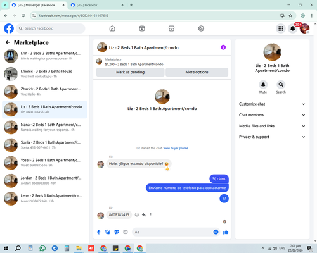Click the taskbar volume icon
Image resolution: width=317 pixels, height=253 pixels.
275,249
